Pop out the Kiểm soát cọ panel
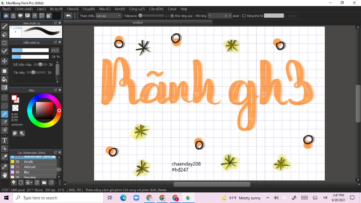Screen dimensions: 361x203 click(x=55, y=42)
